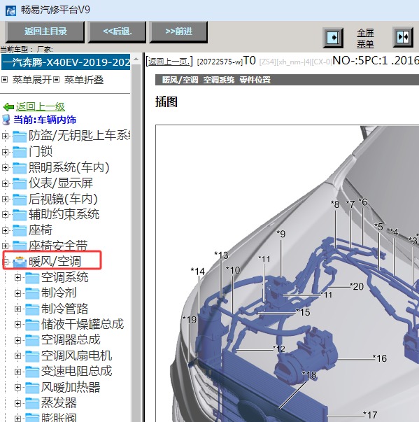
Task: Click the 辅助约束系统 folder icon
Action: click(x=20, y=215)
